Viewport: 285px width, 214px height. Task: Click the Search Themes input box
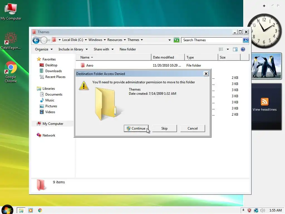212,40
